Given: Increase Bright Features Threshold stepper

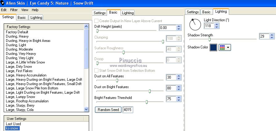Looking at the screenshot, I should click(179, 97).
